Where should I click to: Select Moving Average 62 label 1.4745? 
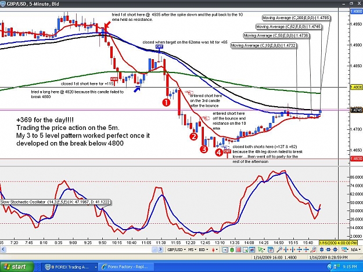tap(289, 27)
